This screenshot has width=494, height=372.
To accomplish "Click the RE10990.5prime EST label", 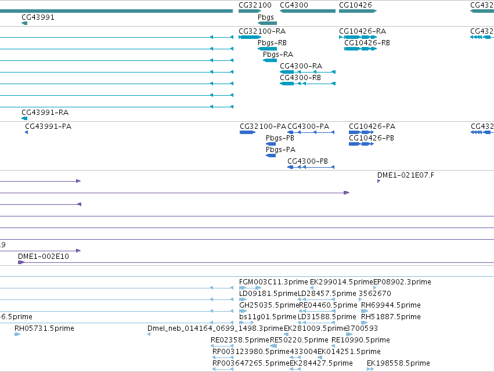I will (360, 341).
